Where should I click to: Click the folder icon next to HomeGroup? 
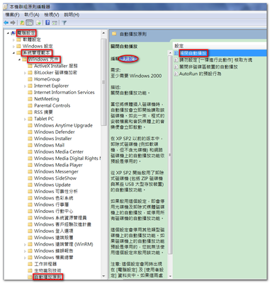30,79
